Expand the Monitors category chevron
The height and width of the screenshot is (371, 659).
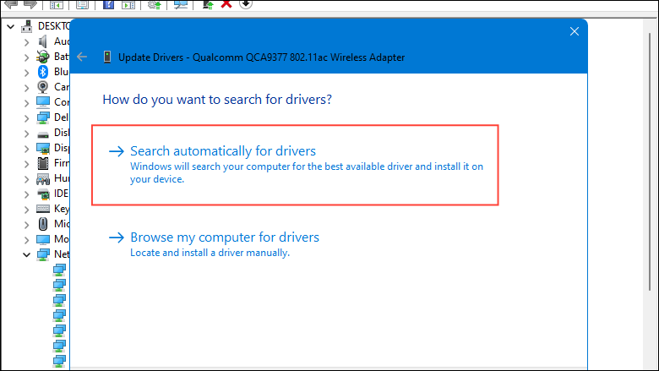[26, 239]
